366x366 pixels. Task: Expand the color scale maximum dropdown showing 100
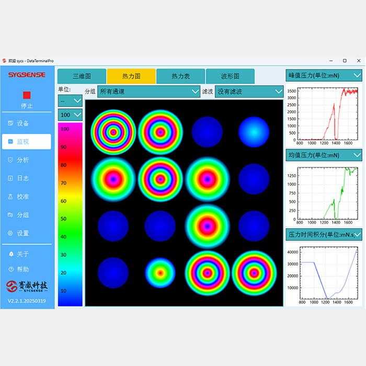tap(70, 115)
